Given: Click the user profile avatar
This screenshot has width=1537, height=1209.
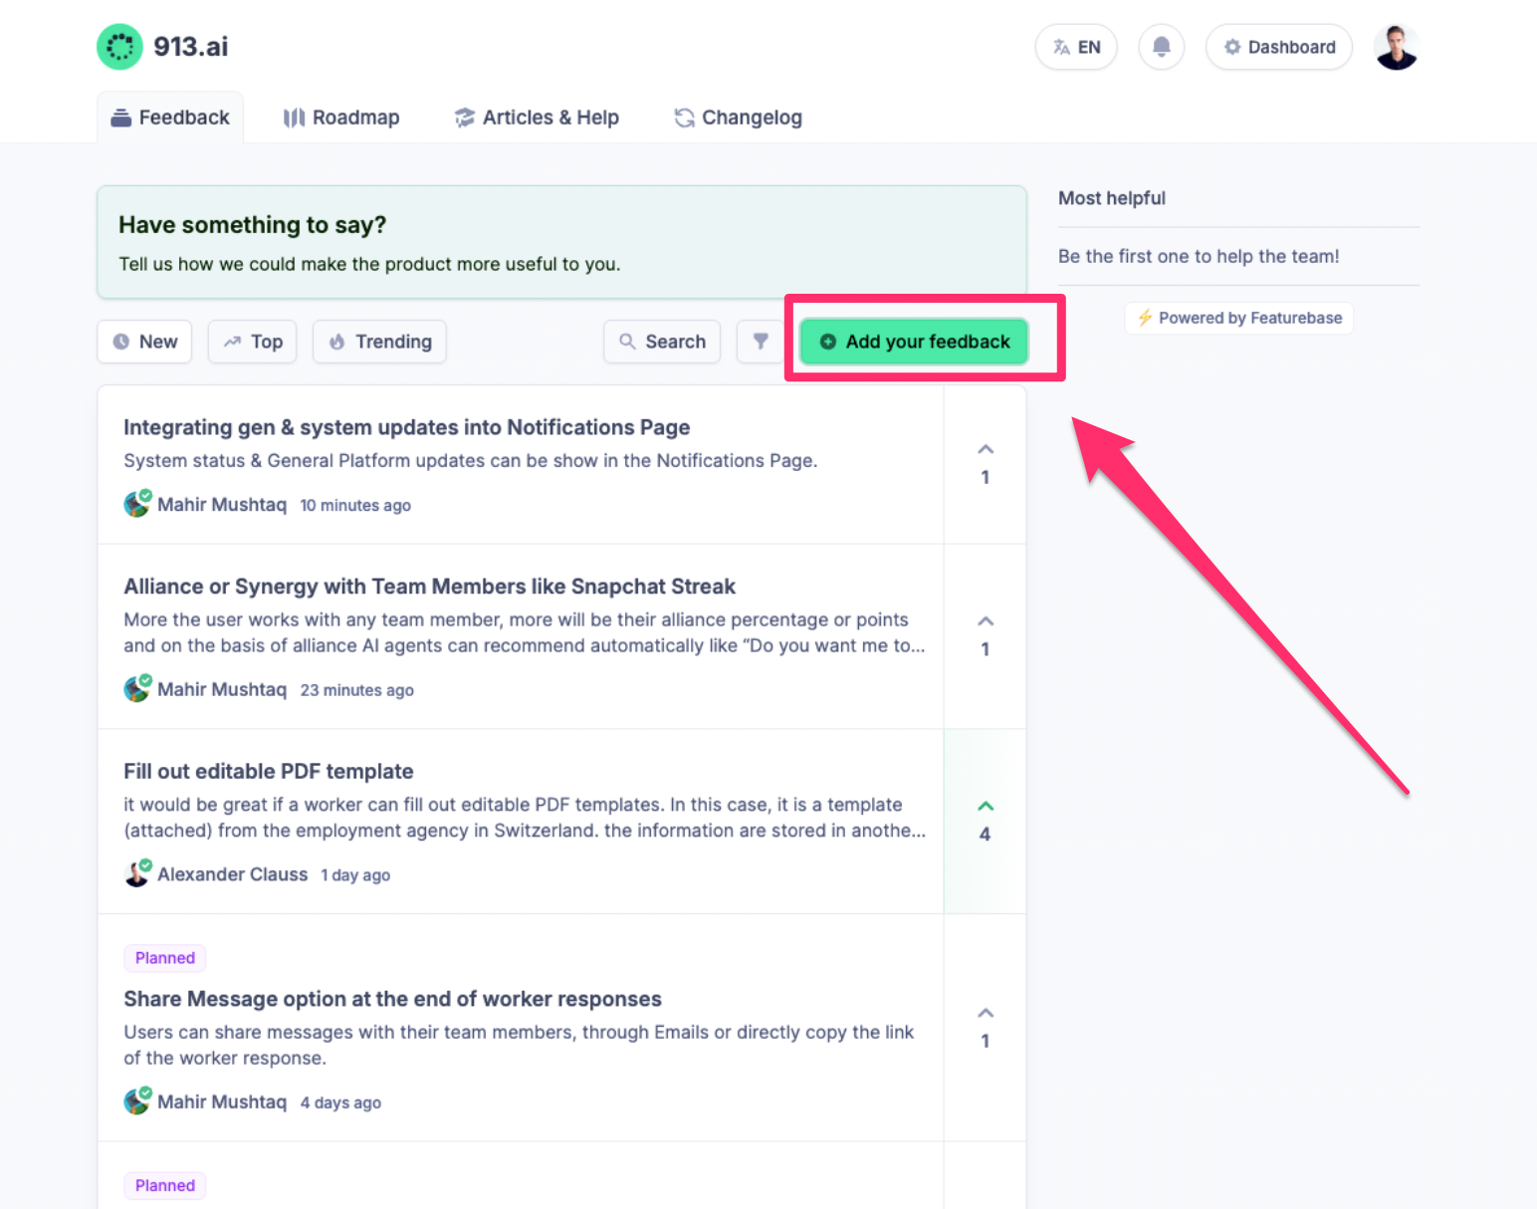Looking at the screenshot, I should click(x=1396, y=47).
